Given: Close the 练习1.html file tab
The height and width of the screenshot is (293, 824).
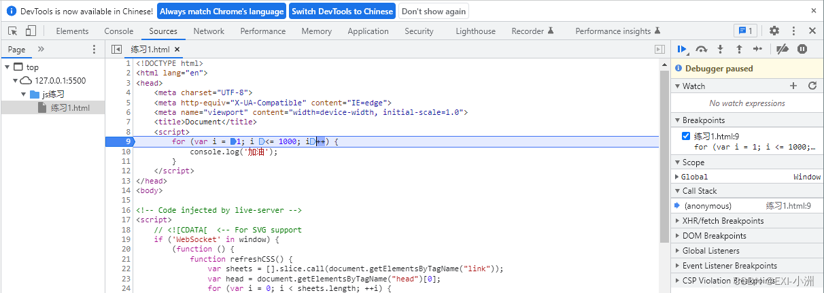Looking at the screenshot, I should 177,50.
